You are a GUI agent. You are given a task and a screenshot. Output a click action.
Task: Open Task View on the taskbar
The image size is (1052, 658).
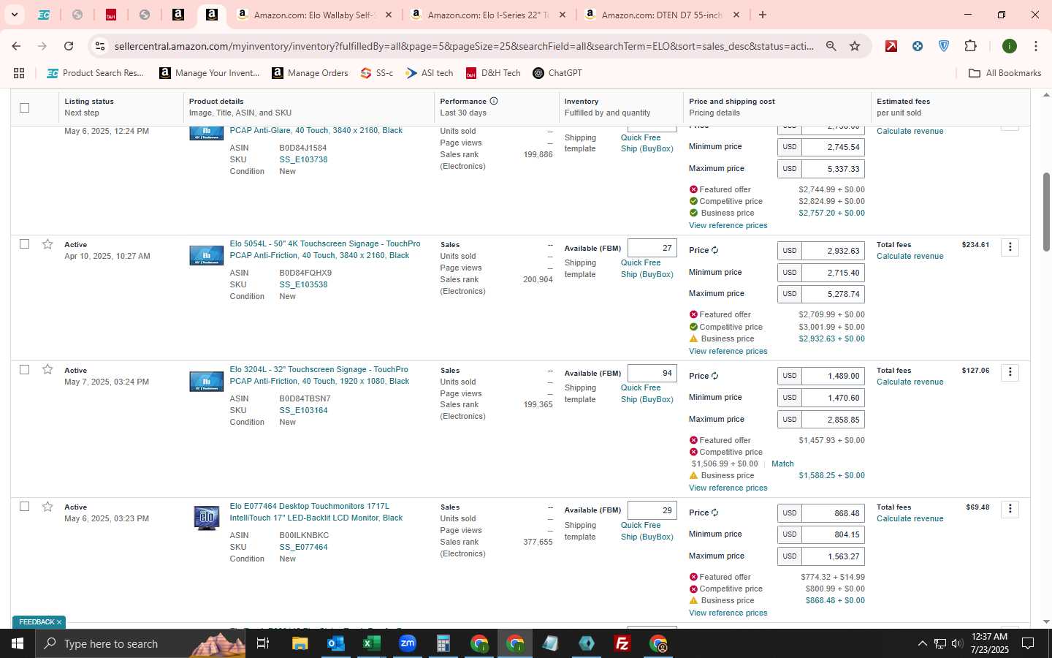263,643
